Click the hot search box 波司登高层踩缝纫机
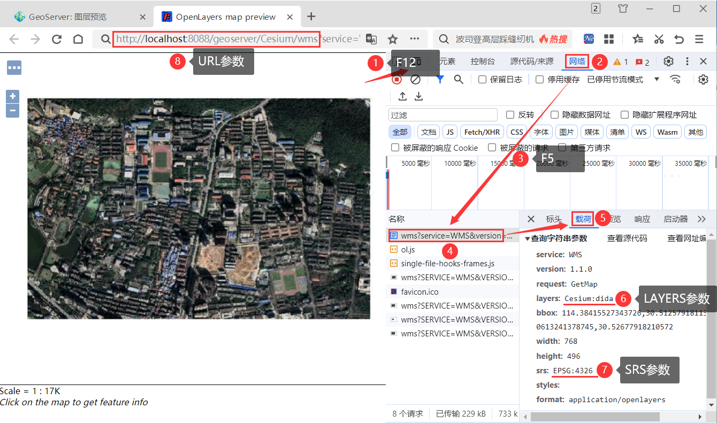 [502, 39]
